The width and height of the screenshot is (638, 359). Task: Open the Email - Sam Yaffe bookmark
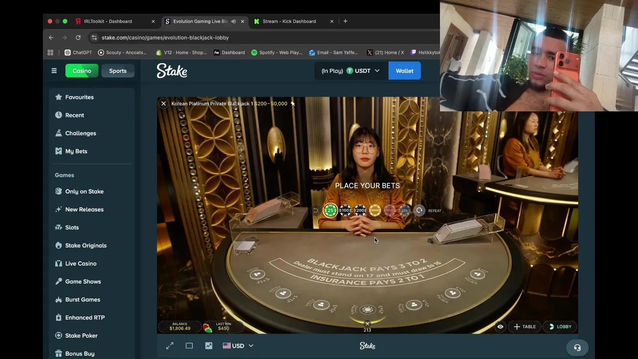click(333, 52)
